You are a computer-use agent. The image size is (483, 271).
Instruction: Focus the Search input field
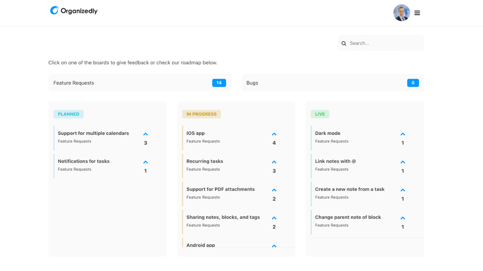pos(384,43)
